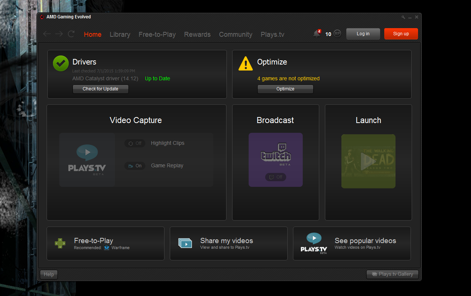Click the yellow Optimize warning icon
Viewport: 471px width, 296px height.
pyautogui.click(x=246, y=63)
